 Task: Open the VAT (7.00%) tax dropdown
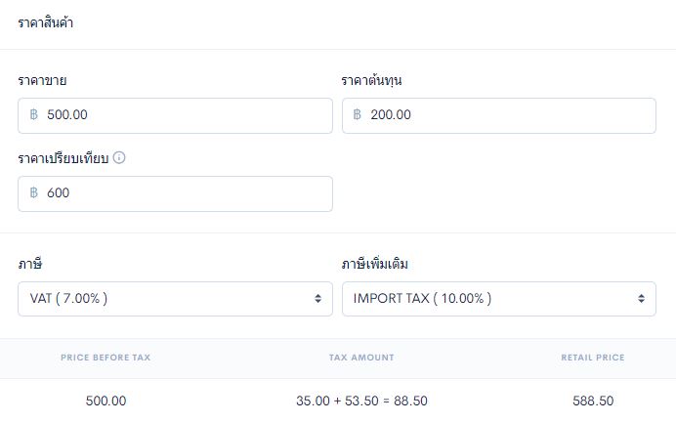tap(175, 299)
